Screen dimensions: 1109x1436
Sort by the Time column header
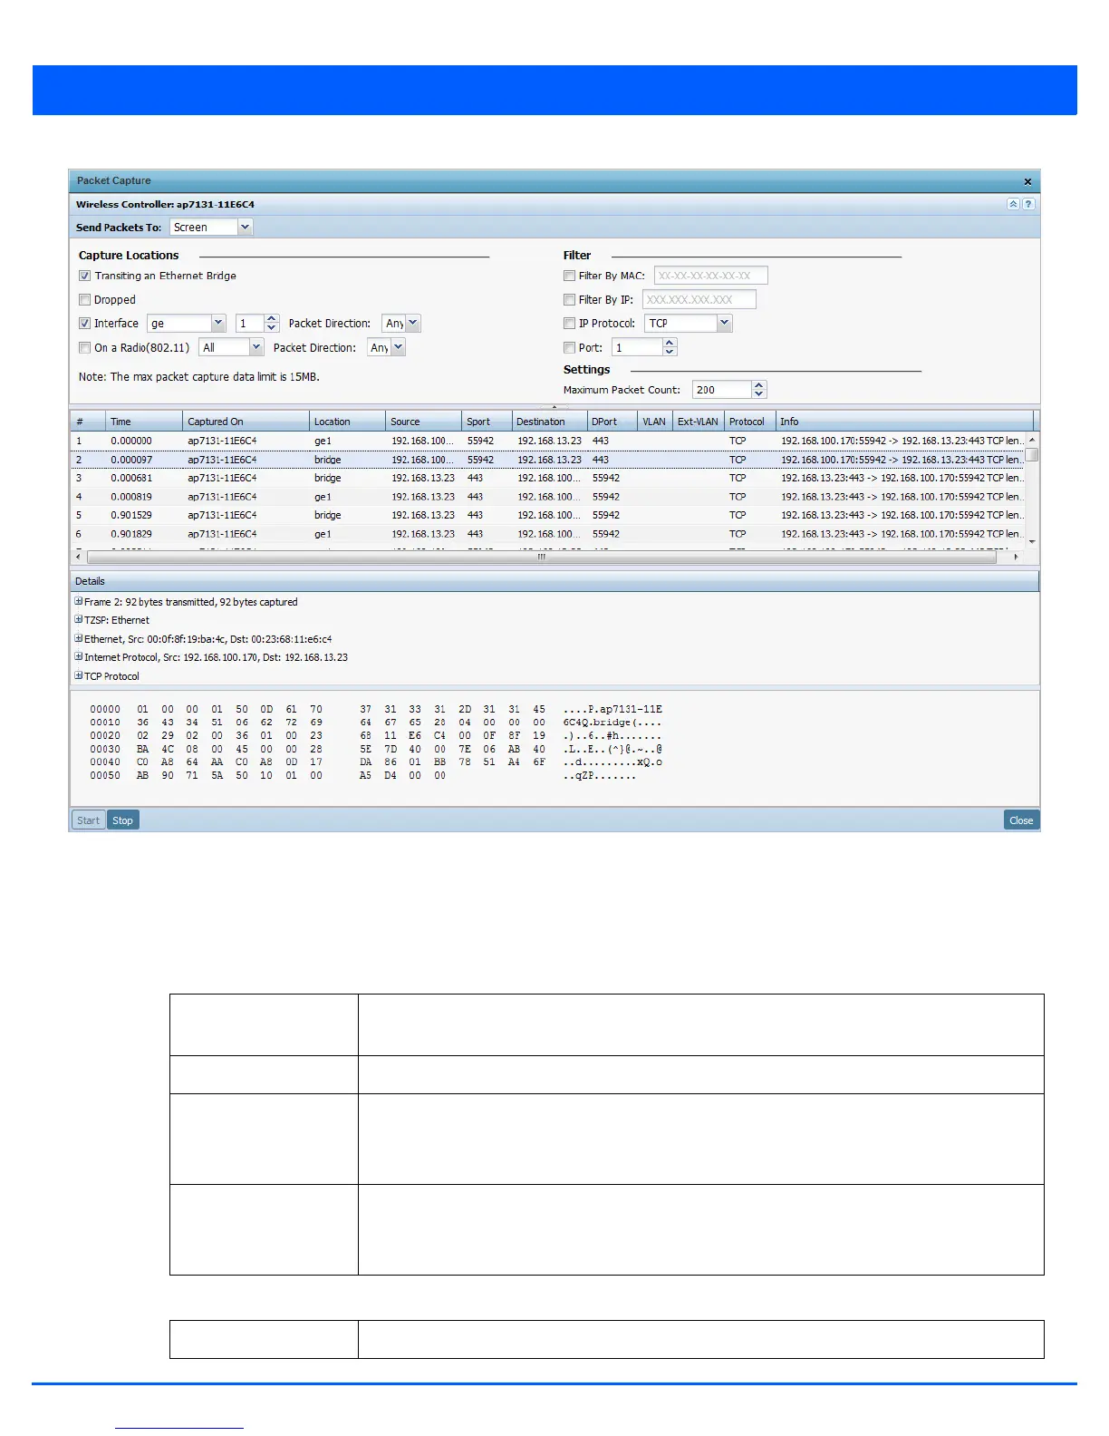[143, 422]
